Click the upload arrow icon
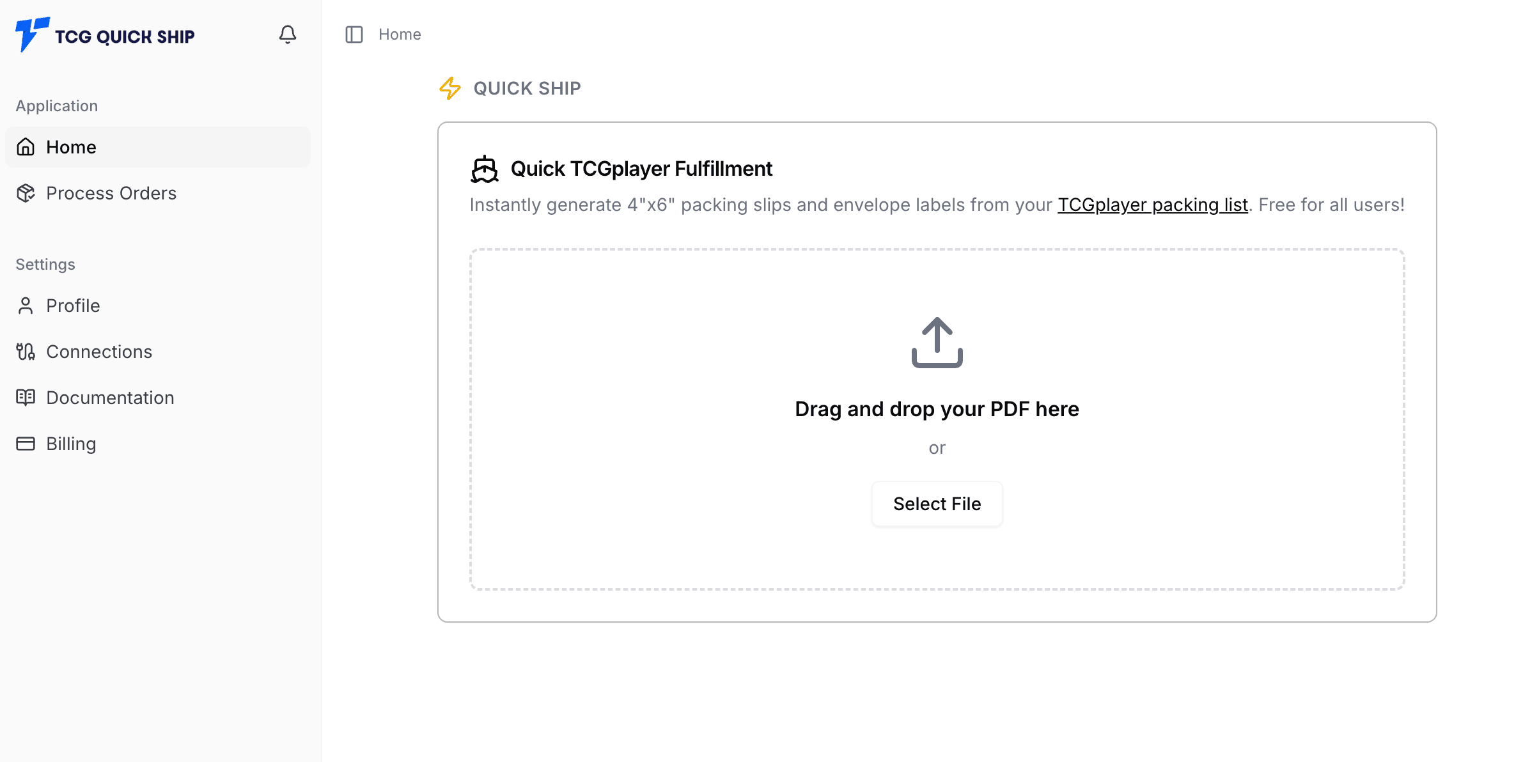The height and width of the screenshot is (762, 1523). click(937, 343)
